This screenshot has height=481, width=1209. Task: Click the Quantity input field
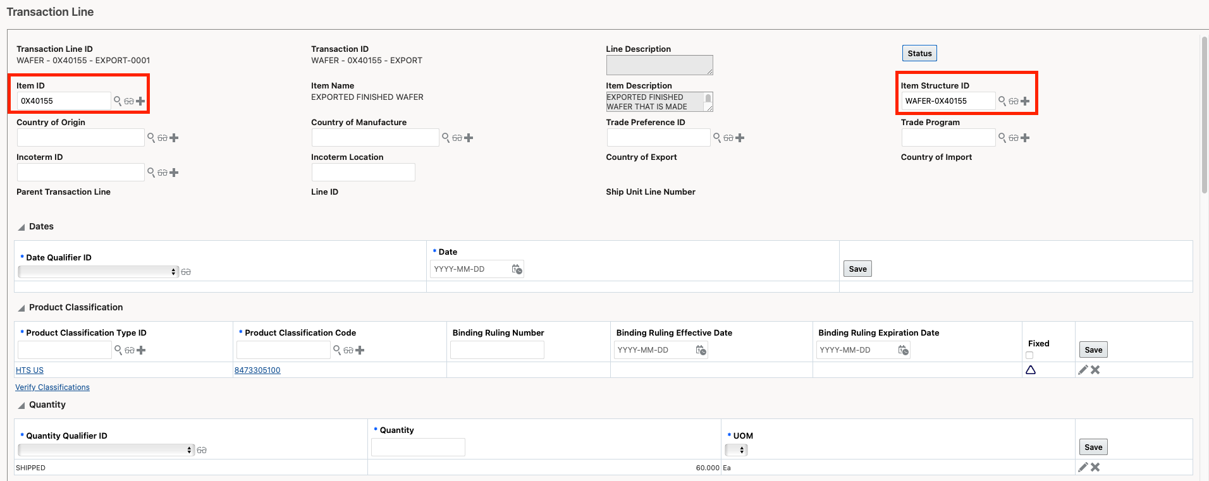click(x=418, y=447)
